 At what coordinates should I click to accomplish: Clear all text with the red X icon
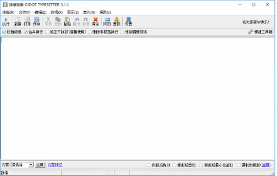pos(96,22)
